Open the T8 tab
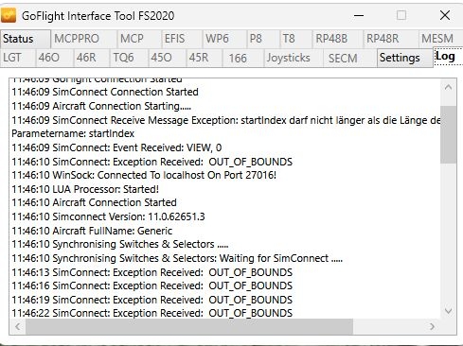Viewport: 463px width, 346px height. 296,39
